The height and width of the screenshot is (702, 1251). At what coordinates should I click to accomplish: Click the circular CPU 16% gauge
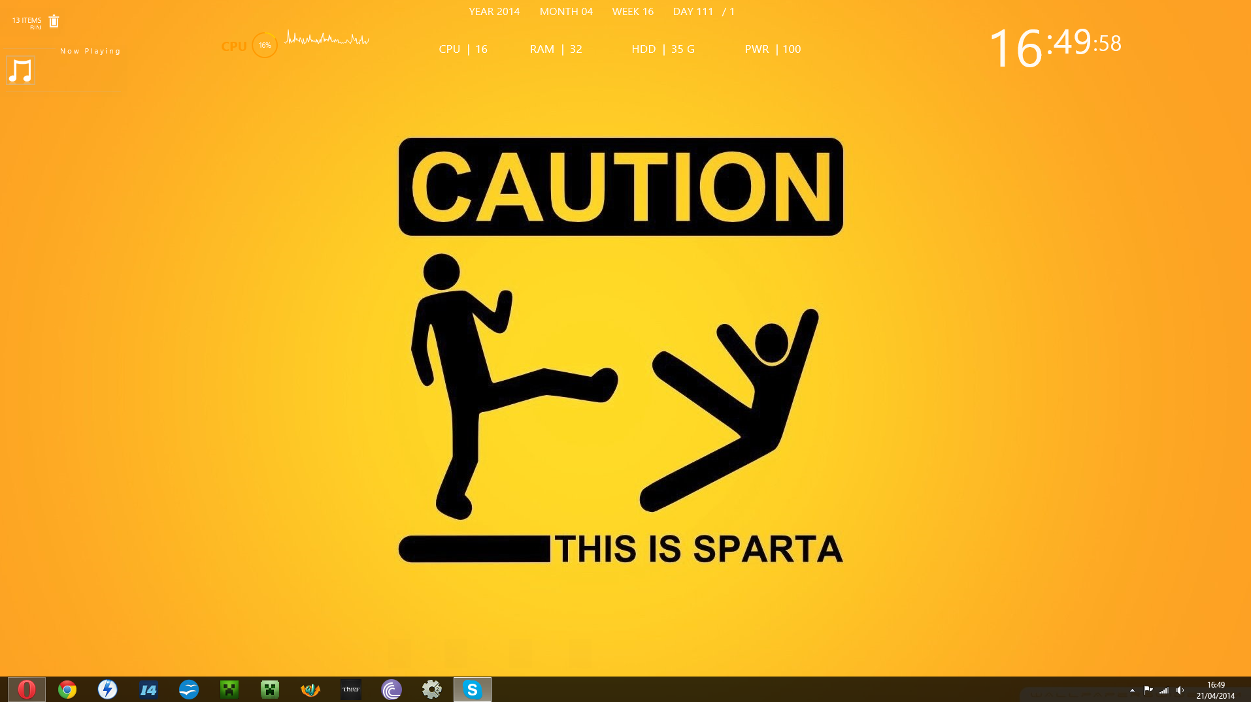click(265, 45)
